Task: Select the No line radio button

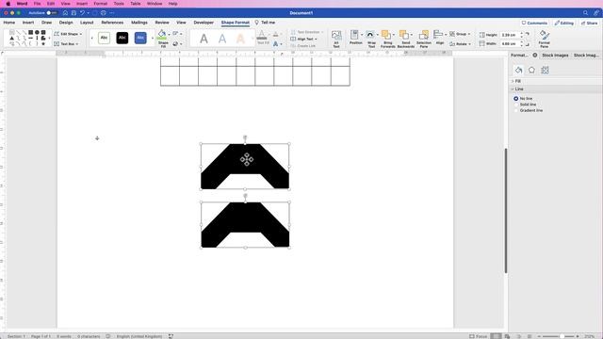Action: pos(516,99)
